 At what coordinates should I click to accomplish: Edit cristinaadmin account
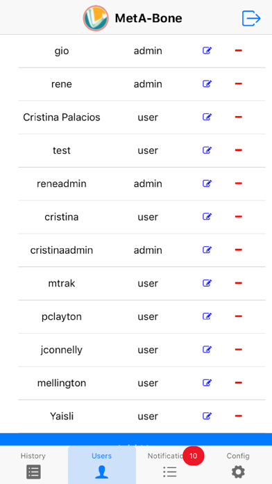[x=207, y=250]
